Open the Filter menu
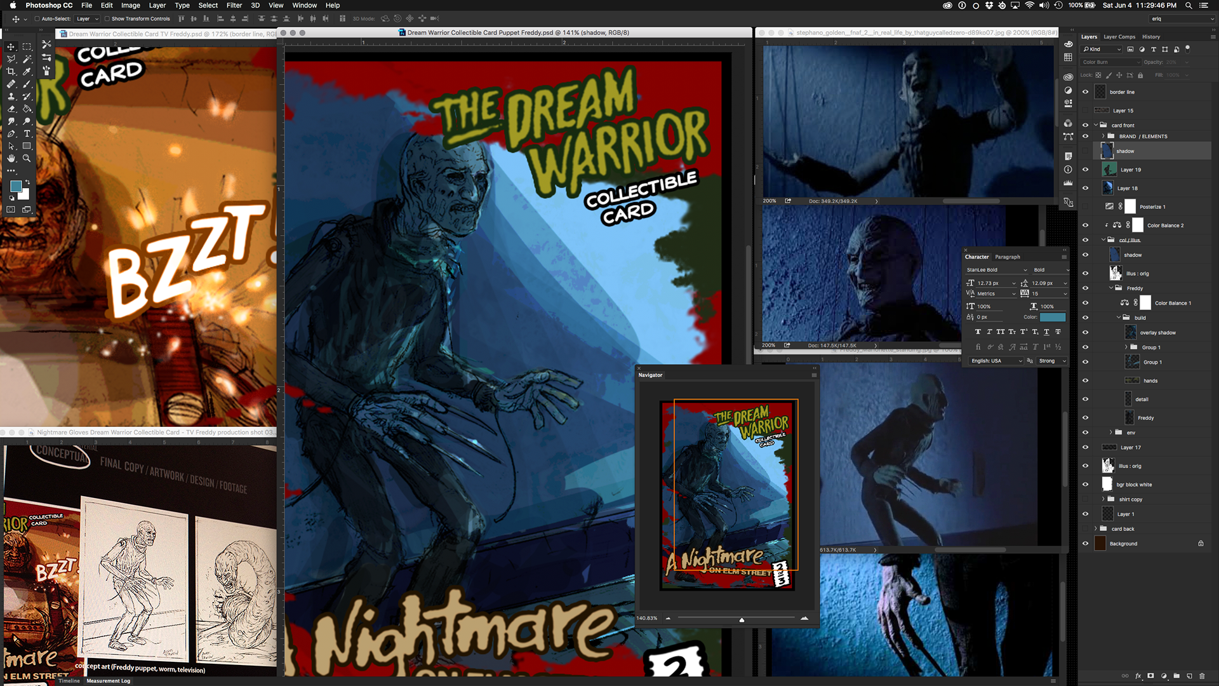Viewport: 1219px width, 686px height. pyautogui.click(x=234, y=5)
